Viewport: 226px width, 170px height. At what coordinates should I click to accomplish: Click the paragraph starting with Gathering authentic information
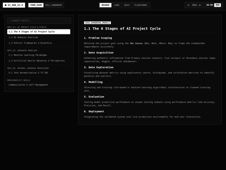150,60
